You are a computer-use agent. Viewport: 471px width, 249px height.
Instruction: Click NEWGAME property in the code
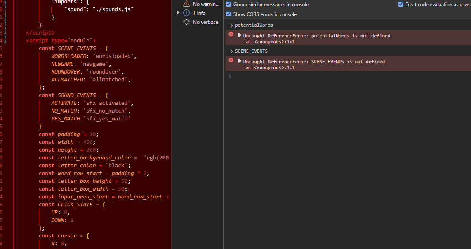point(62,64)
